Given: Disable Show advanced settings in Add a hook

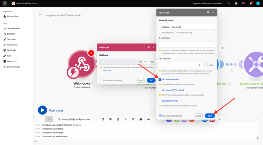Looking at the screenshot, I should [x=160, y=116].
